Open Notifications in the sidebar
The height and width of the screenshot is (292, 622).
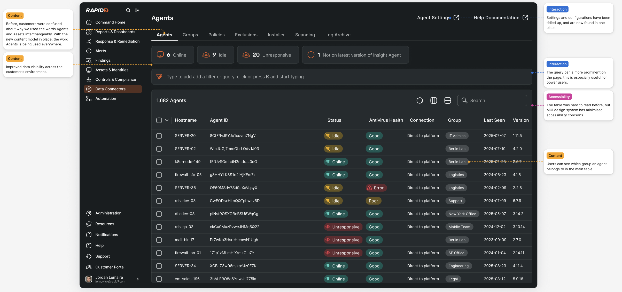click(106, 235)
